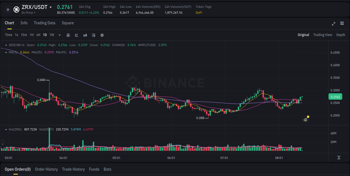
Task: Switch chart to Trading View mode
Action: pyautogui.click(x=323, y=35)
